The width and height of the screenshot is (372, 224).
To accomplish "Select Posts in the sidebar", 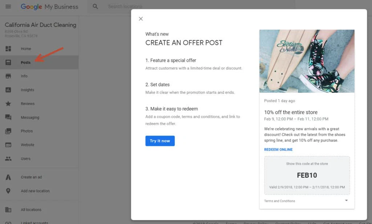I will (x=26, y=62).
